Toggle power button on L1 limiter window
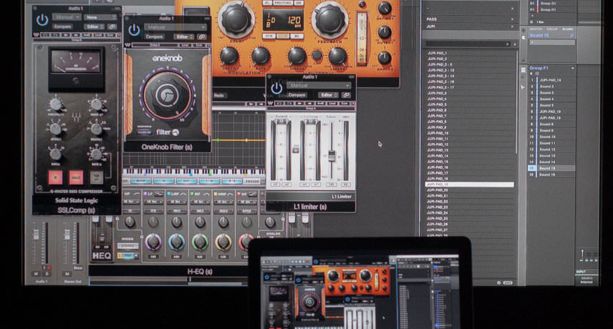This screenshot has width=613, height=329. pyautogui.click(x=276, y=88)
